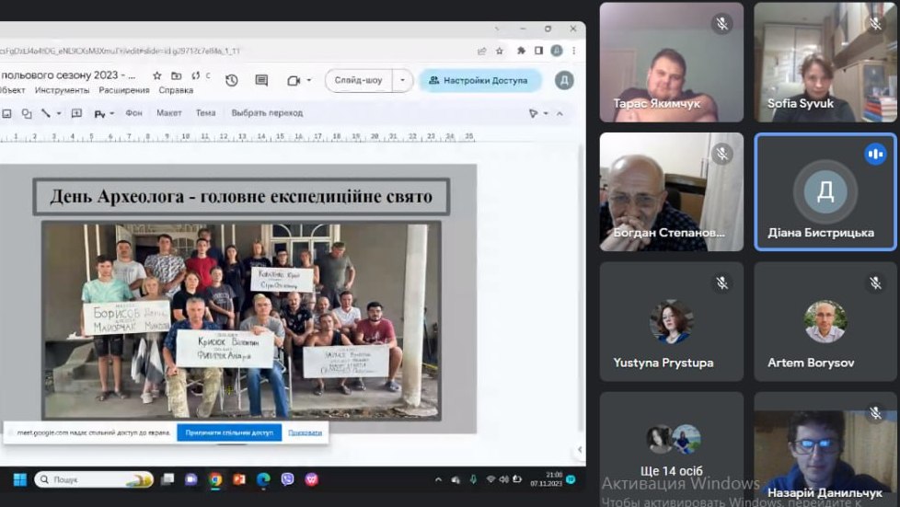Click the Макет layout button
The width and height of the screenshot is (900, 507).
(x=168, y=113)
